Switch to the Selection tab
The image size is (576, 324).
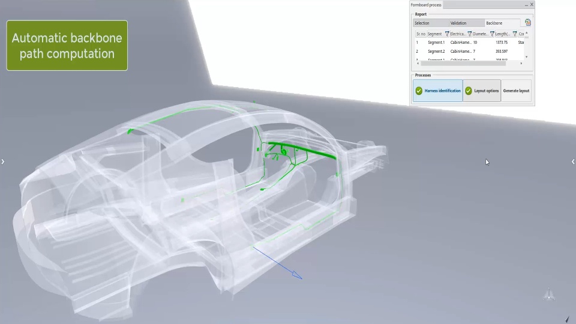coord(431,23)
